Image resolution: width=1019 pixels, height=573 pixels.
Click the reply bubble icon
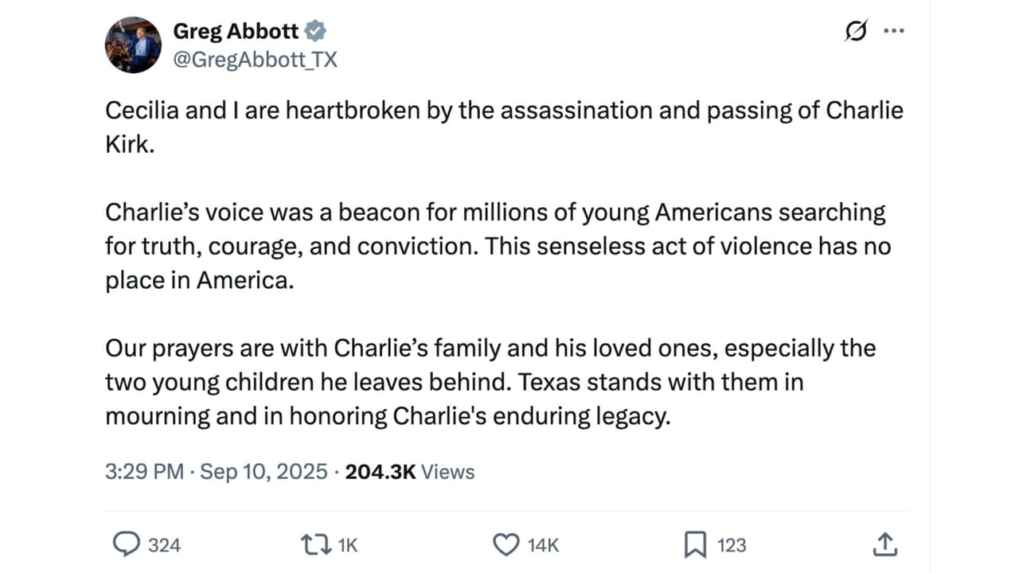[x=128, y=545]
